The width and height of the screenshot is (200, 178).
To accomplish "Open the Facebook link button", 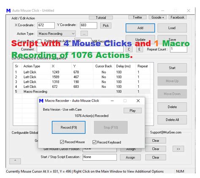I will click(x=178, y=17).
